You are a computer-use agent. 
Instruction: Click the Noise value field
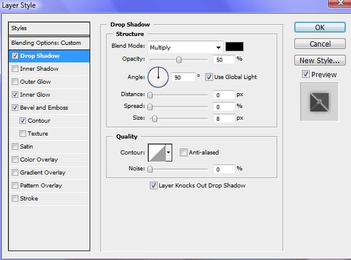click(x=224, y=169)
